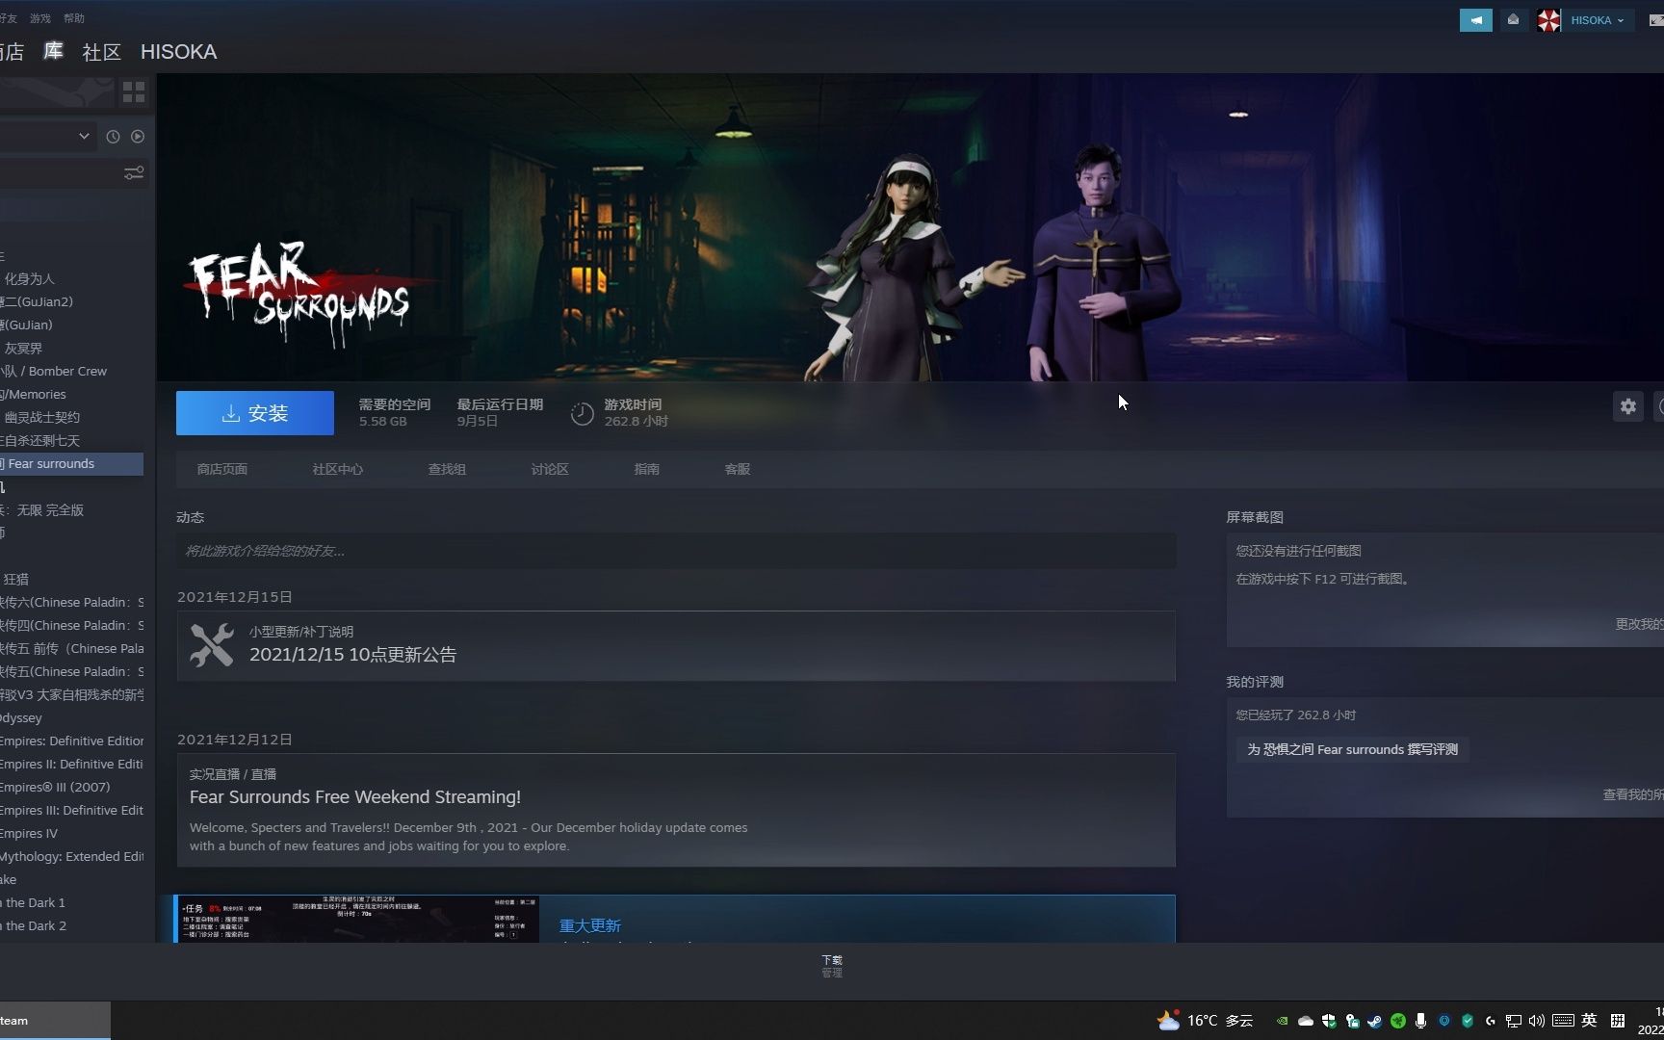Open the HISOKA profile tab
Screen dimensions: 1664x1040
(178, 52)
